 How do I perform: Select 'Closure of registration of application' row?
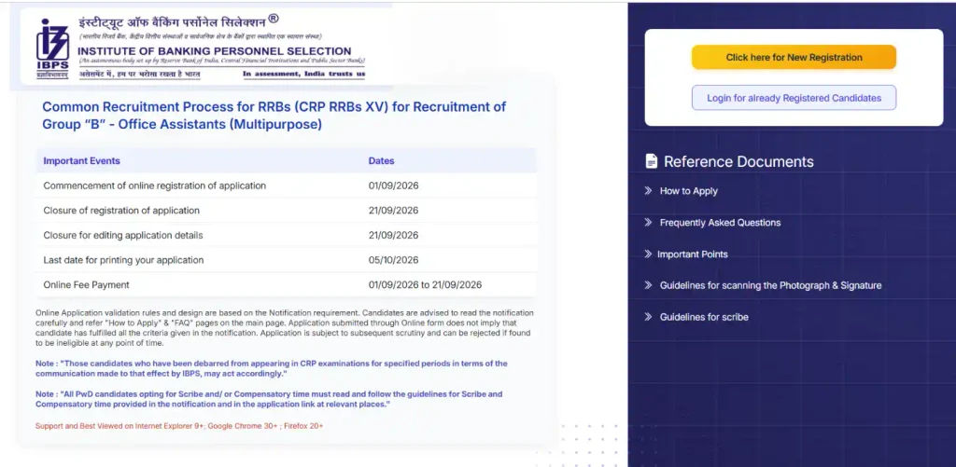click(286, 211)
